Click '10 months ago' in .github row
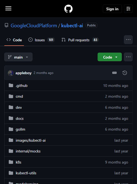137x184 pixels. pyautogui.click(x=115, y=86)
